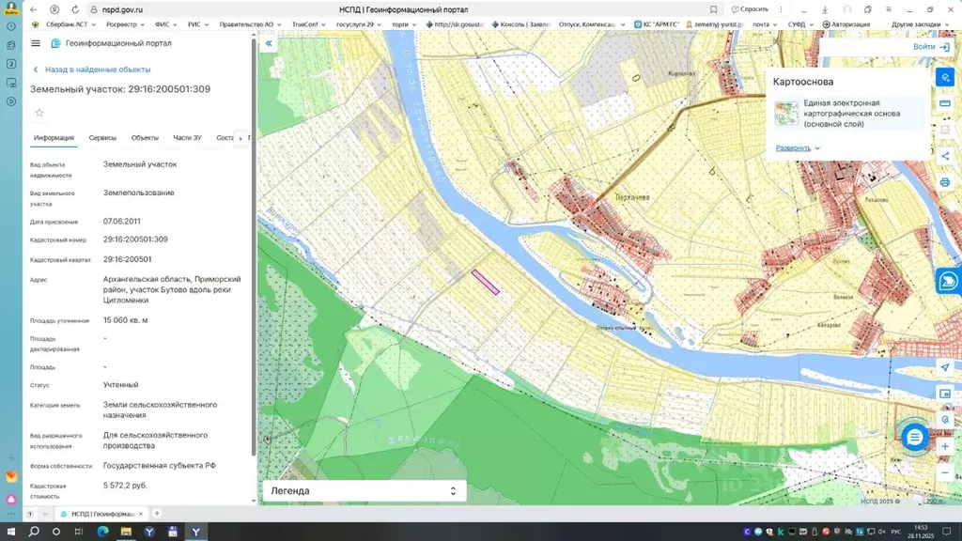Image resolution: width=962 pixels, height=541 pixels.
Task: Click the print map icon
Action: (945, 182)
